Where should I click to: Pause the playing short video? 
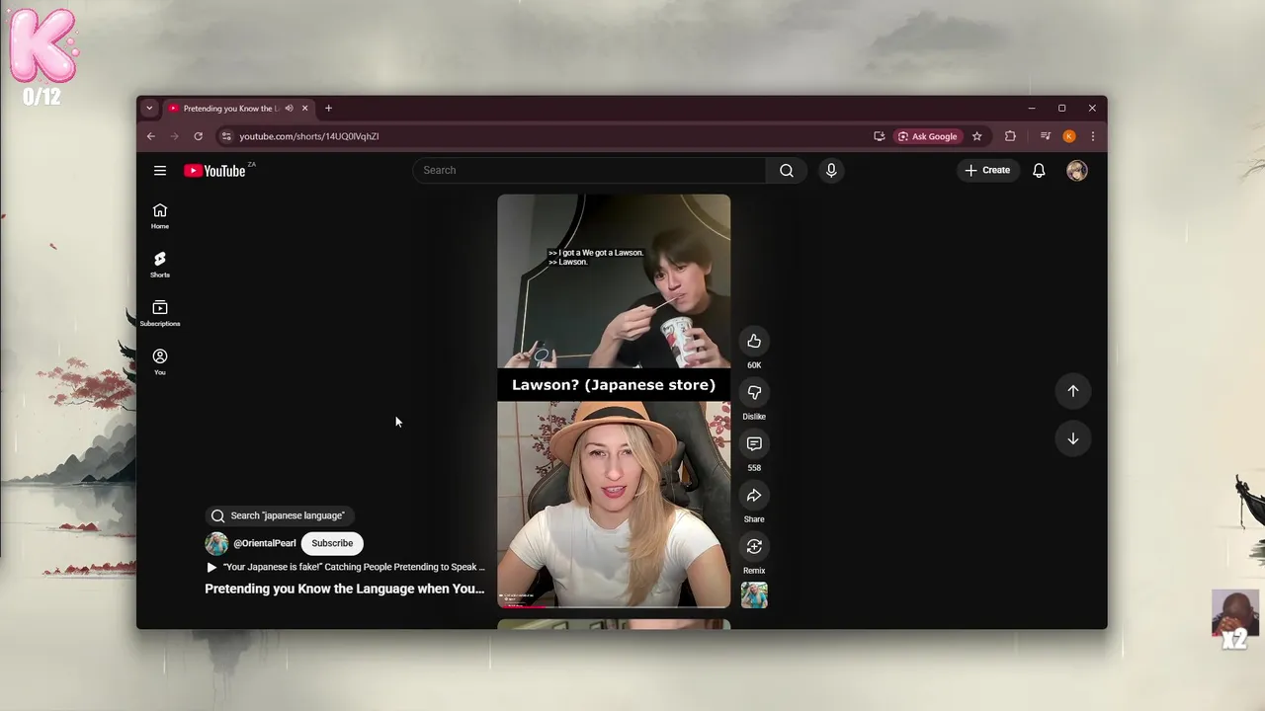click(614, 400)
